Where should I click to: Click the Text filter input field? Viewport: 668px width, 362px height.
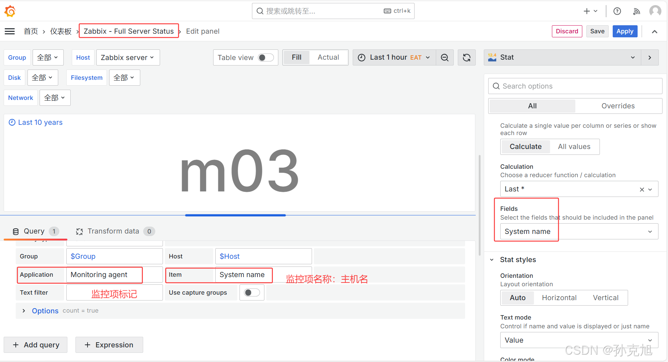coord(115,292)
